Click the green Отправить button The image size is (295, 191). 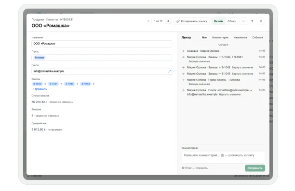(x=255, y=168)
